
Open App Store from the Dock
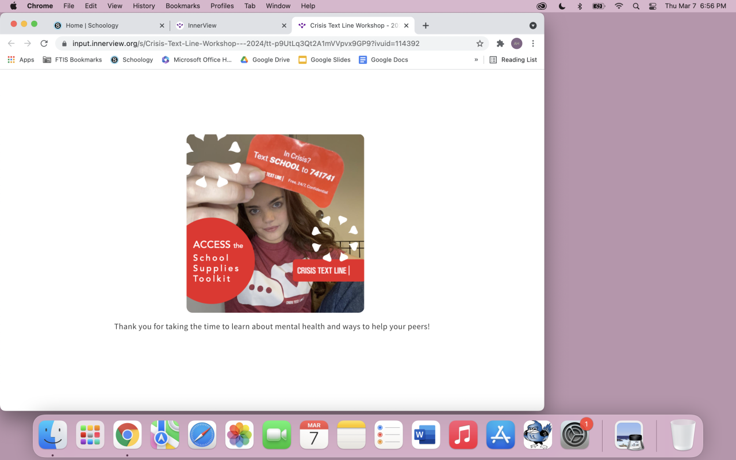coord(500,435)
